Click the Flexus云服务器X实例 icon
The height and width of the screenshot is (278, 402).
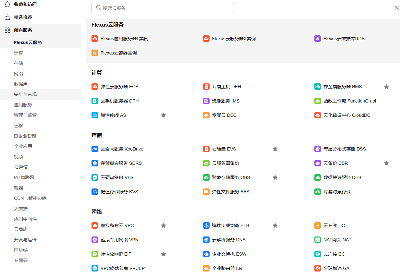point(206,39)
